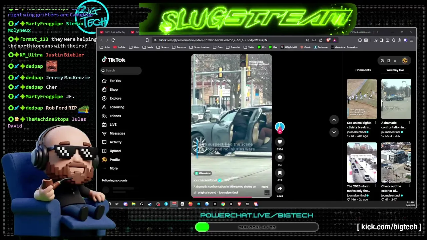The height and width of the screenshot is (240, 427).
Task: Click the Brave Rewards triangle icon
Action: click(335, 40)
